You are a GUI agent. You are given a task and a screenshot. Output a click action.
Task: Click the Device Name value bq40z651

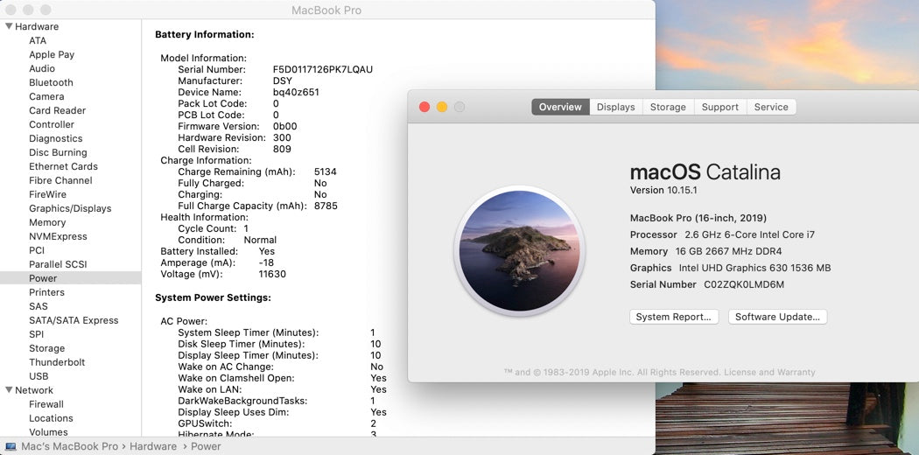click(296, 92)
